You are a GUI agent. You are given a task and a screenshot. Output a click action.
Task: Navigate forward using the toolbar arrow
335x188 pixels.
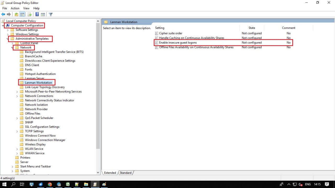[9, 14]
